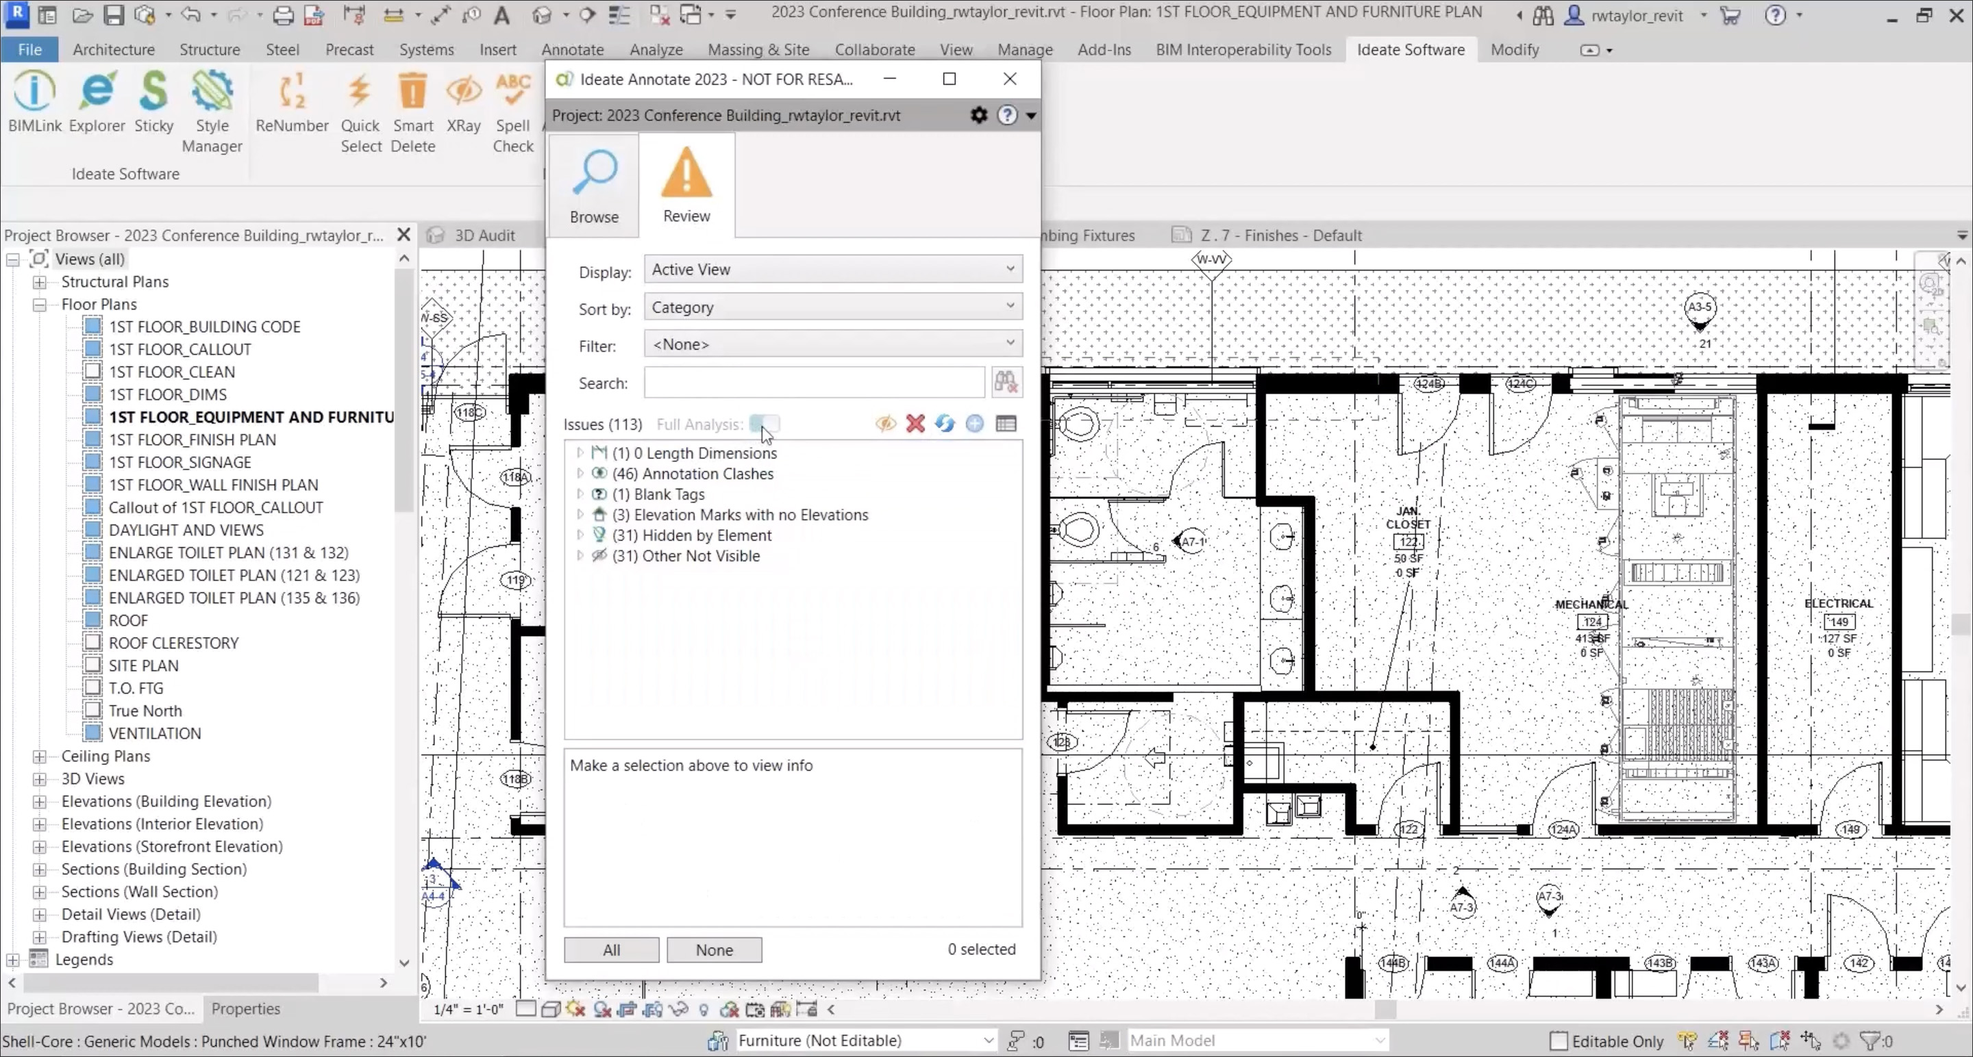The height and width of the screenshot is (1057, 1973).
Task: Open help in the Ideate Annotate dialog
Action: (x=1007, y=115)
